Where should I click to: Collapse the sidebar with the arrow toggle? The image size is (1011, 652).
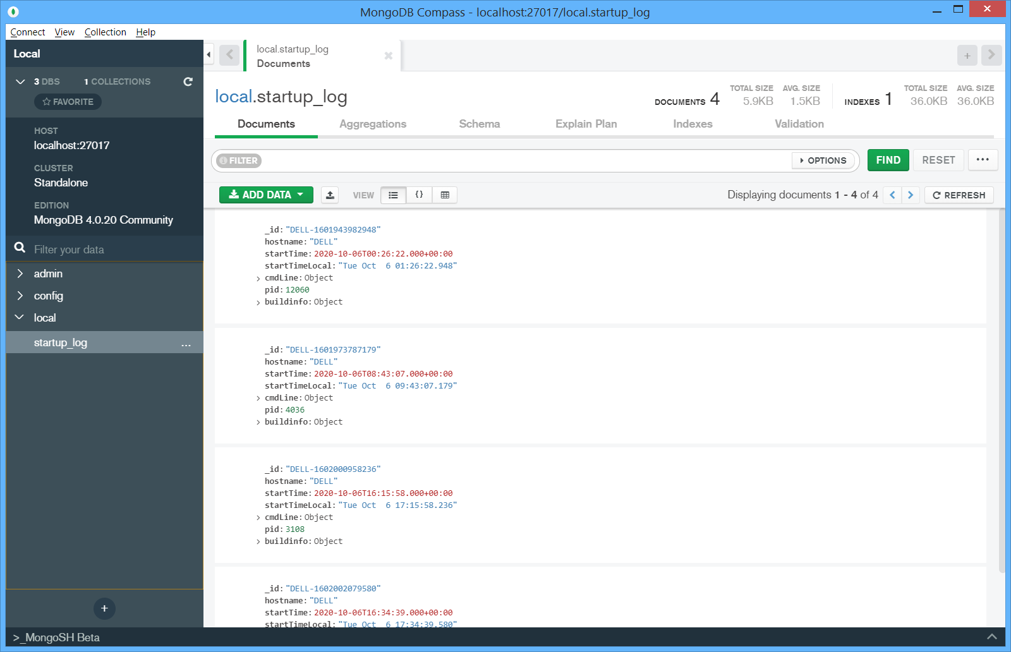[209, 54]
